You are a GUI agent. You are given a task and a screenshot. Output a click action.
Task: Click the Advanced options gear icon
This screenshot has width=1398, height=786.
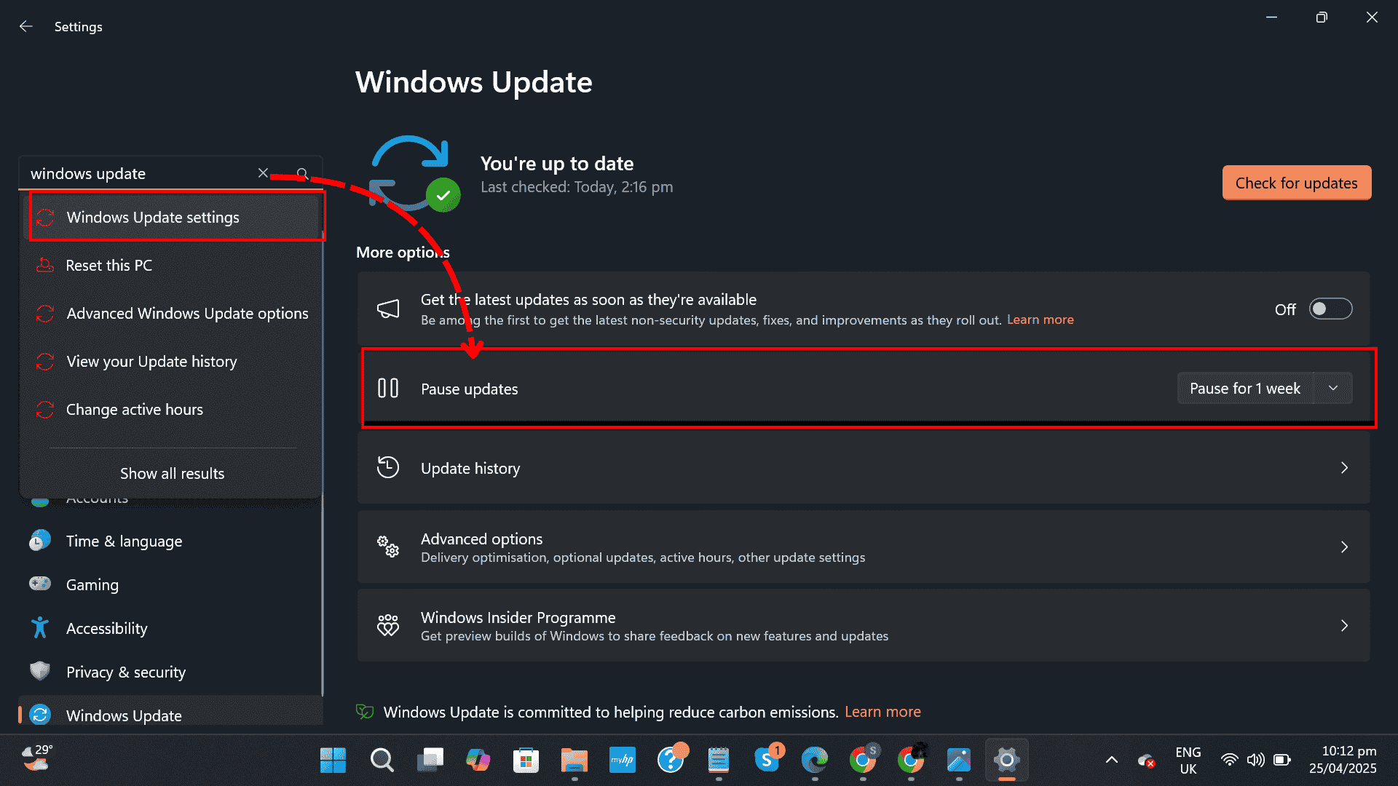tap(387, 547)
